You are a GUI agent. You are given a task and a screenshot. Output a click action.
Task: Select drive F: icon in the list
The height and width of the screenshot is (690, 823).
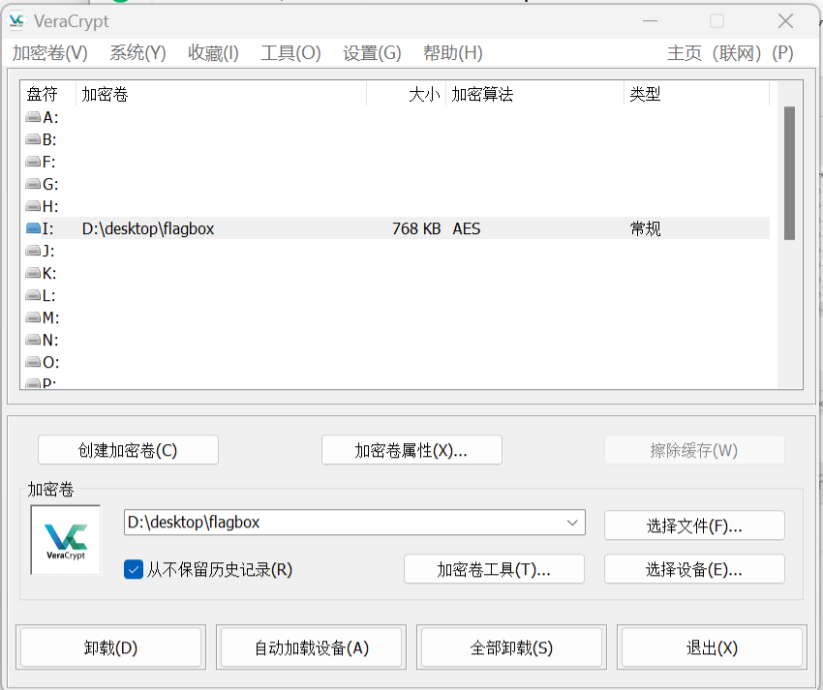pos(33,162)
